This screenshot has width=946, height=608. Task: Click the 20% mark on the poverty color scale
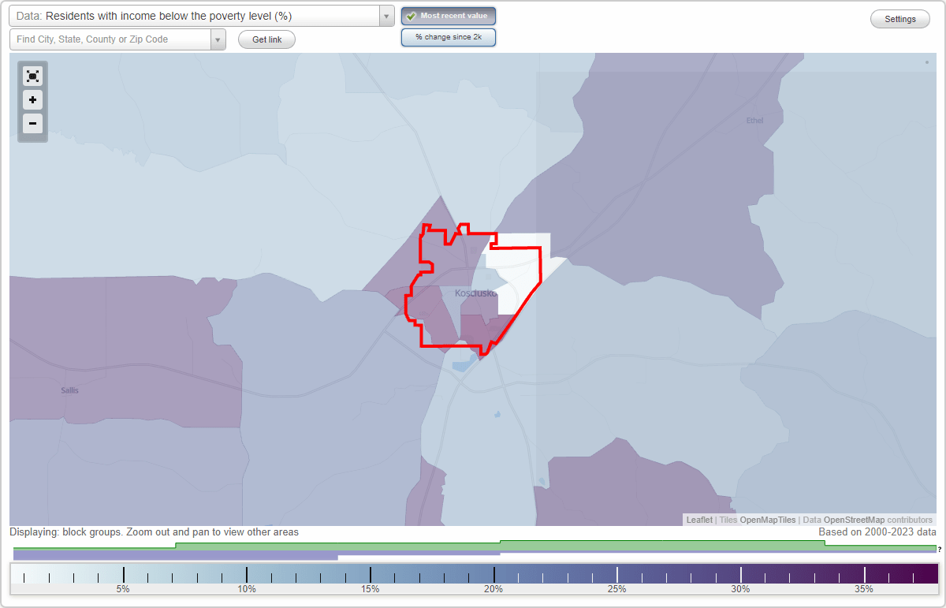point(494,576)
